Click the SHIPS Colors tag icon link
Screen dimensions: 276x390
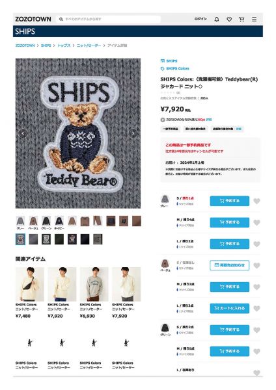click(175, 68)
